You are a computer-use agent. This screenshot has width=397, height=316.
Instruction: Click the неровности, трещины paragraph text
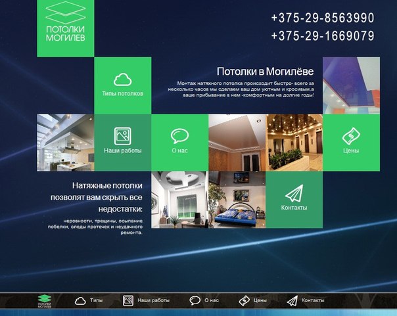point(95,227)
